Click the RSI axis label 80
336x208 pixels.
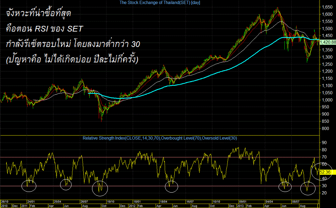point(324,150)
